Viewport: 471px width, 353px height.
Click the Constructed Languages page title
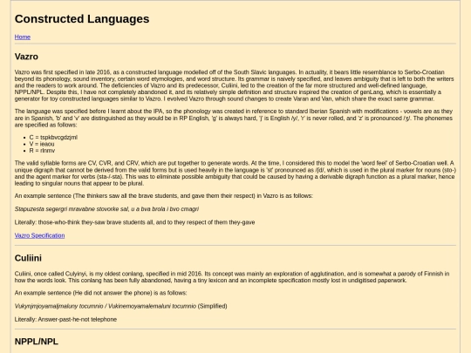tap(82, 19)
